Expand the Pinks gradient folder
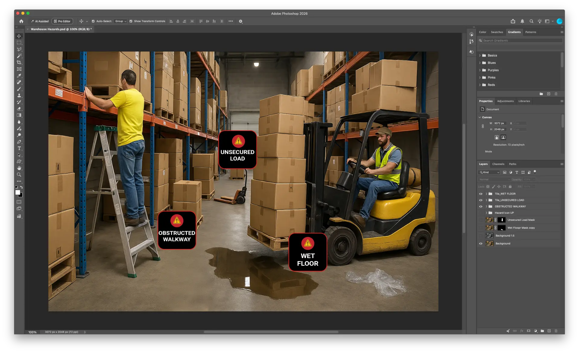 (480, 77)
